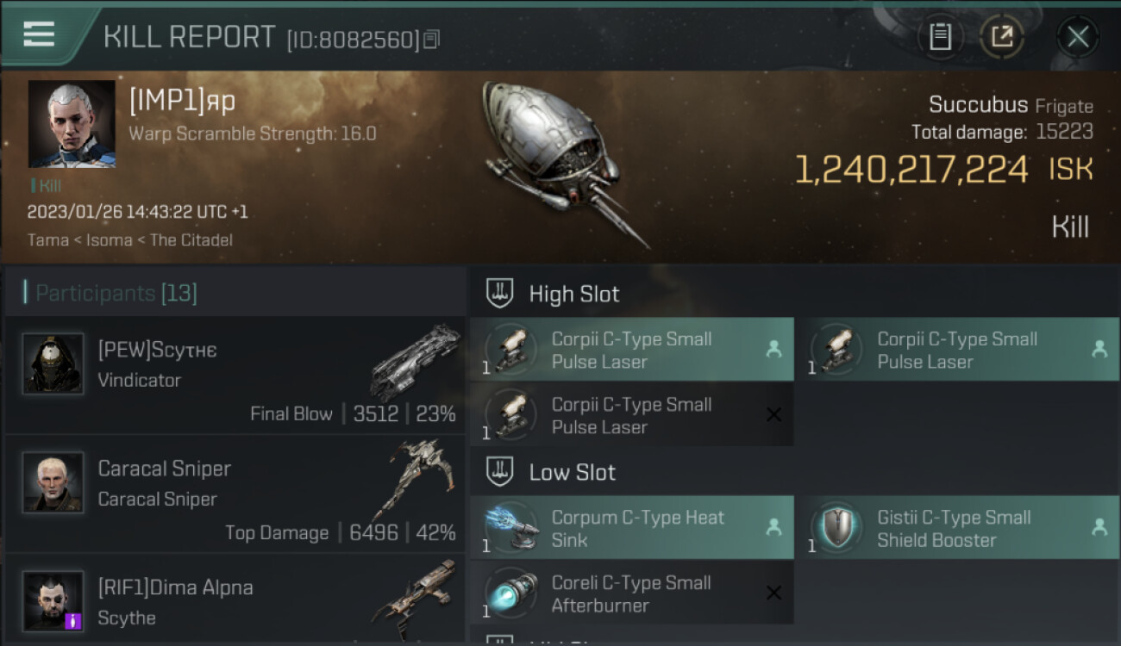Viewport: 1121px width, 646px height.
Task: Open Dima Alpna pilot avatar
Action: (53, 600)
